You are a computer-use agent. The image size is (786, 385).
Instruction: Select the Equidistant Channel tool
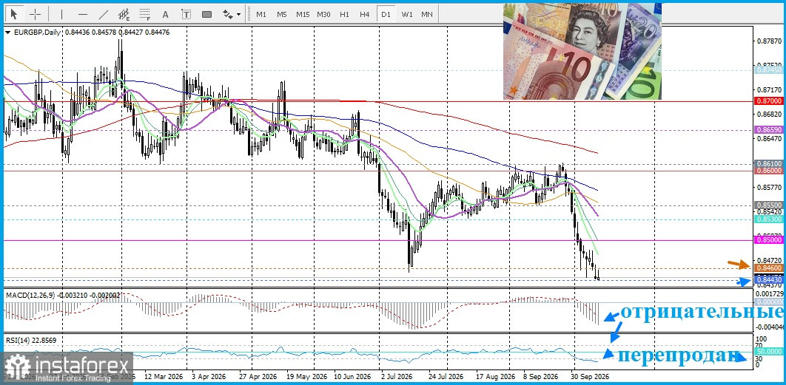coord(124,14)
